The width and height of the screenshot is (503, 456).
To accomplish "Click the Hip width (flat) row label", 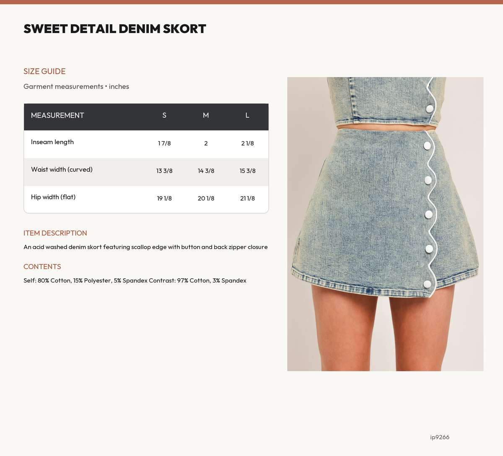I will [x=53, y=197].
